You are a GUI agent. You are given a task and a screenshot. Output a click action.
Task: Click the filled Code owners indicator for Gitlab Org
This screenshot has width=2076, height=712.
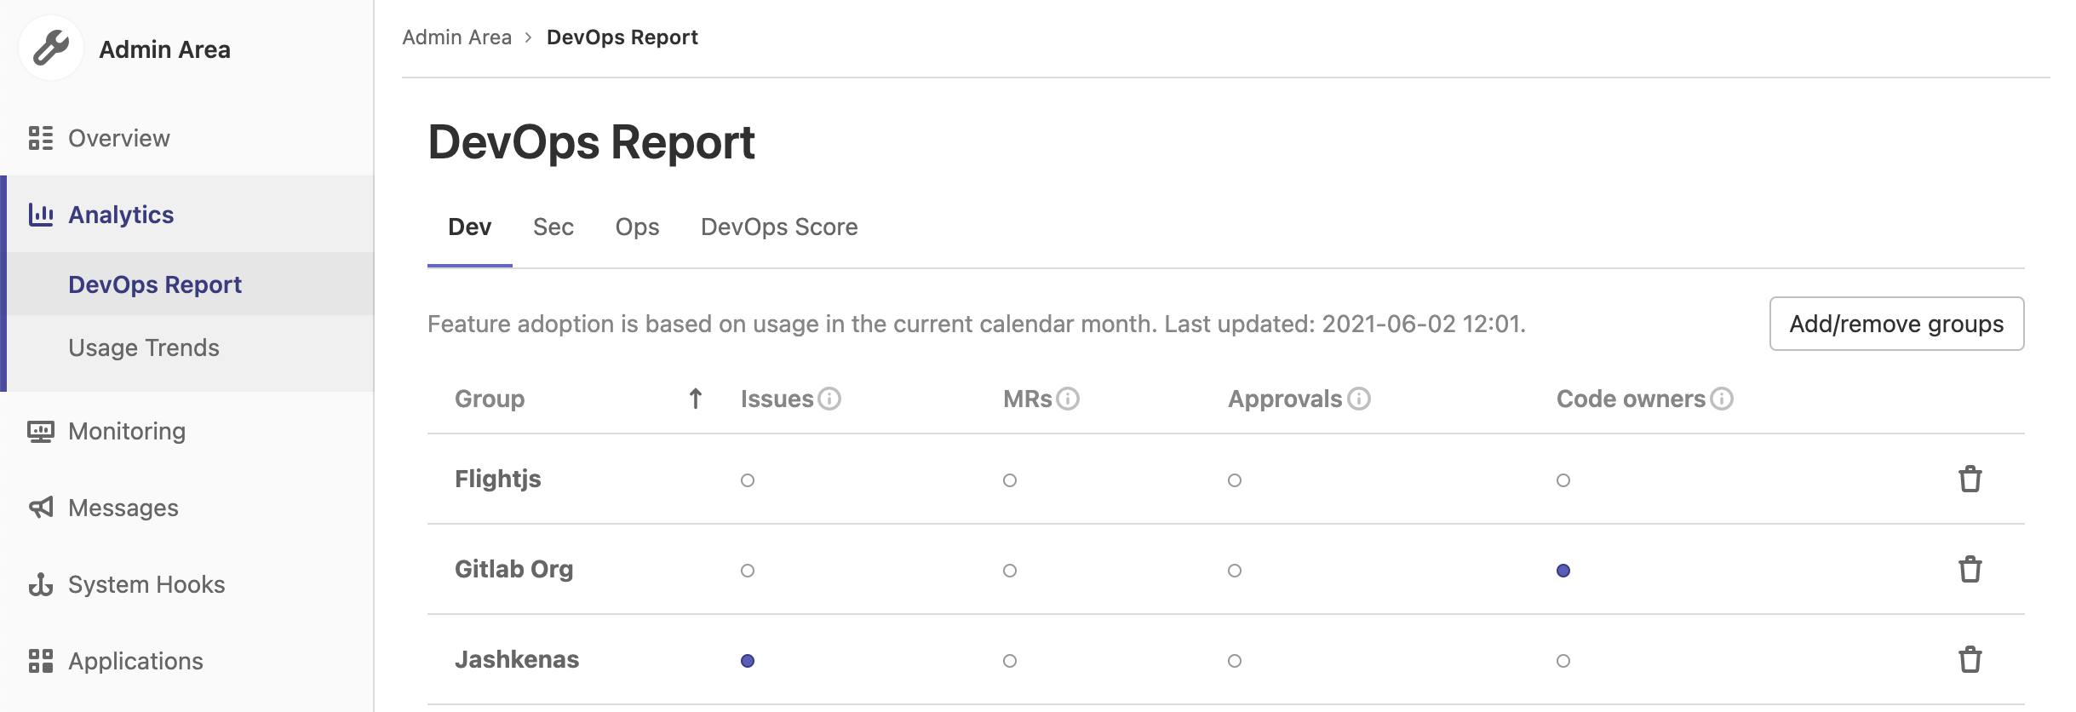pos(1563,570)
